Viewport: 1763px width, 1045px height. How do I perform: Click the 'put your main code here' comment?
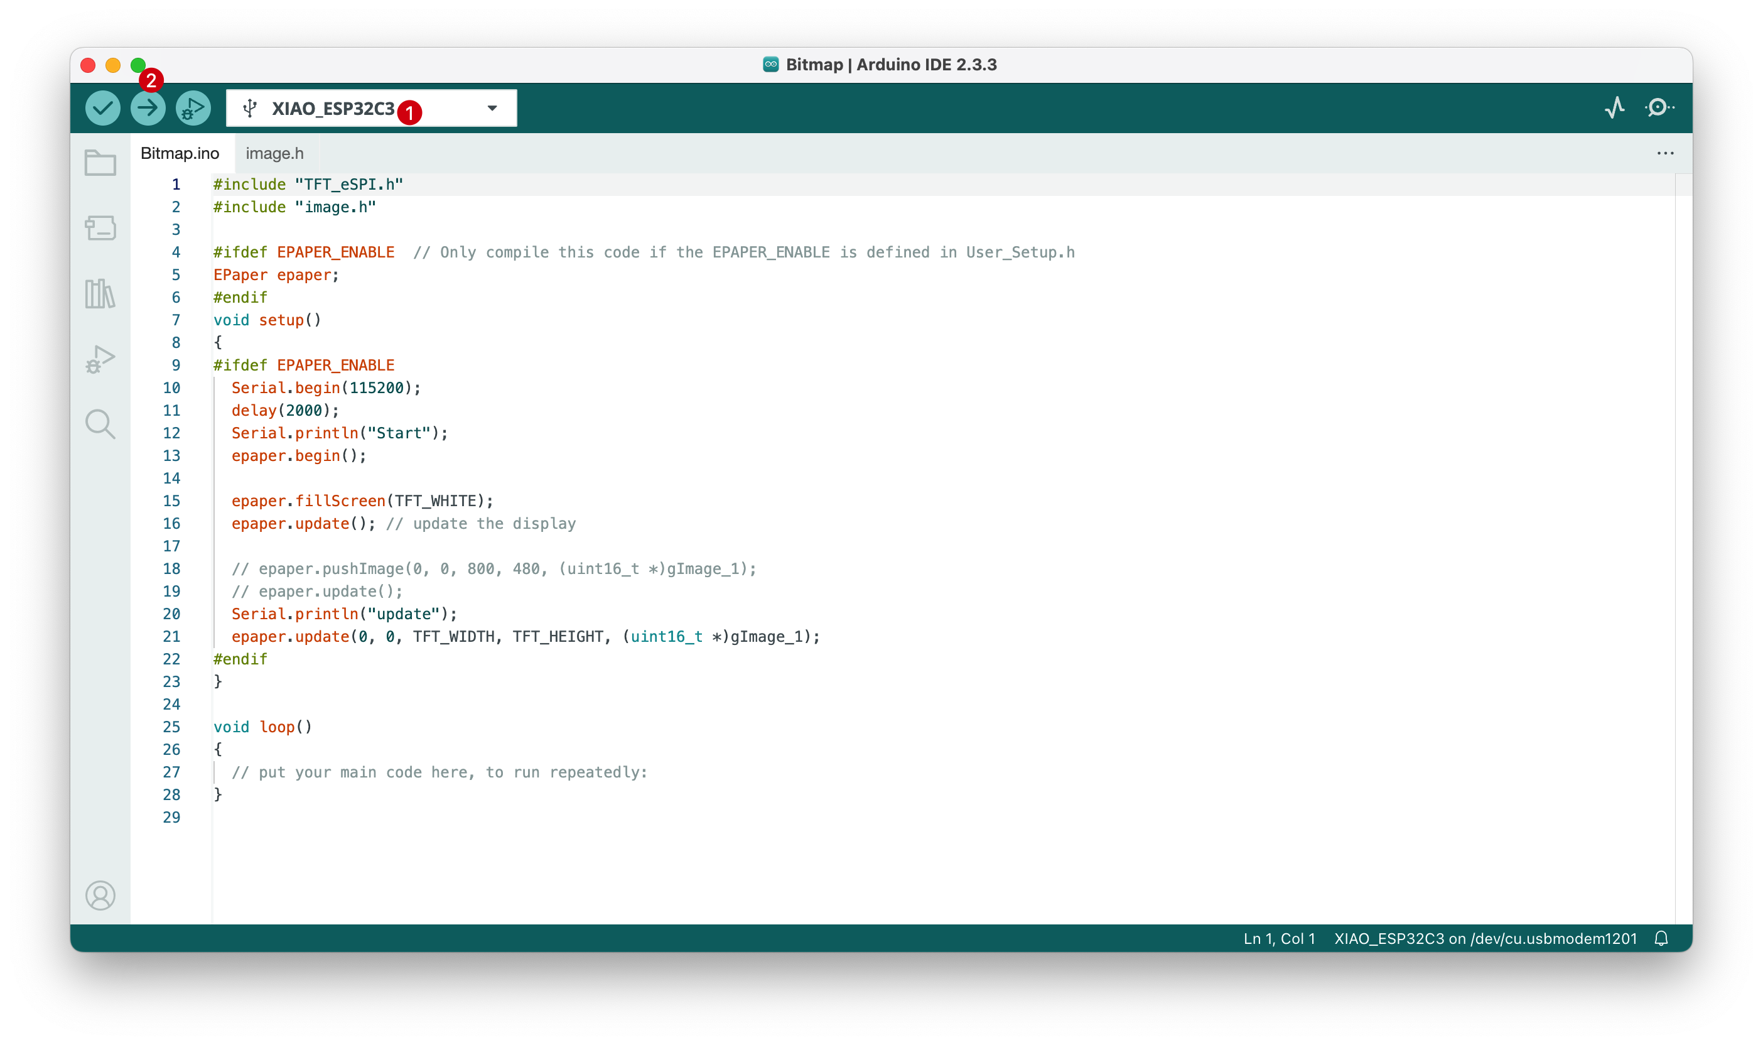click(439, 772)
